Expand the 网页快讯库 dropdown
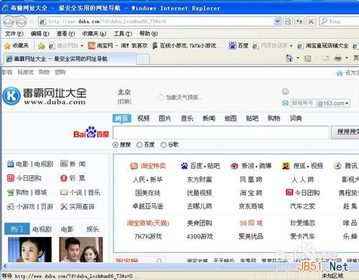 click(x=291, y=46)
